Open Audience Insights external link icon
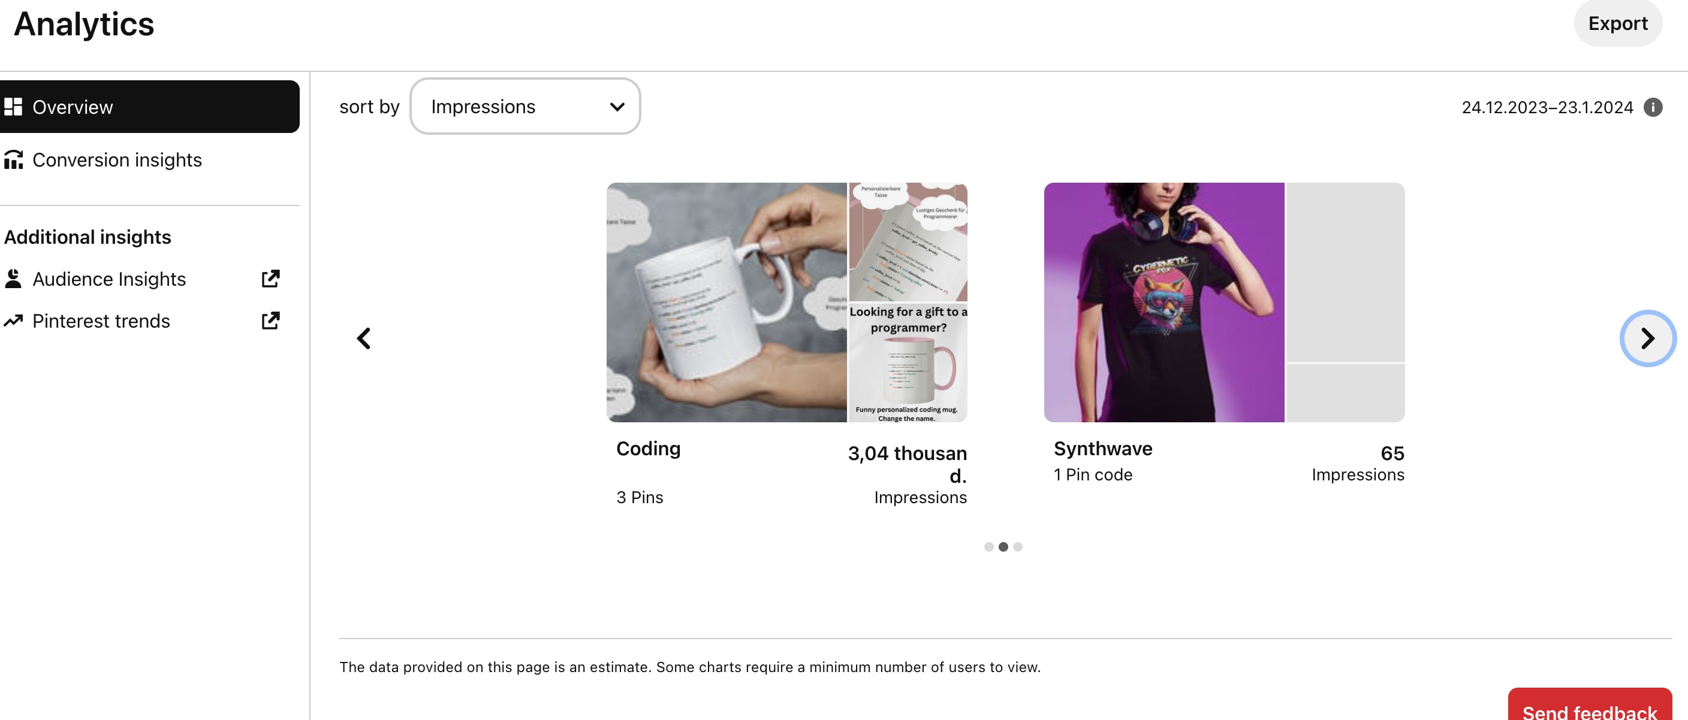1688x720 pixels. [270, 279]
